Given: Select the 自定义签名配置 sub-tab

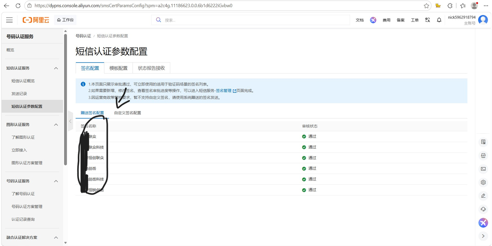Looking at the screenshot, I should point(128,113).
